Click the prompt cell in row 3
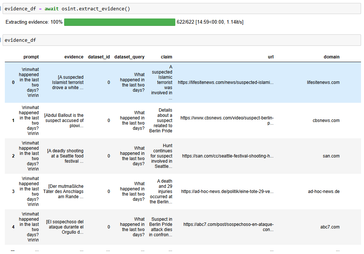The image size is (364, 254). tap(29, 192)
